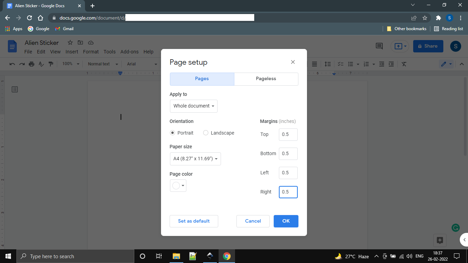Open the Apply to dropdown
The image size is (468, 263).
click(194, 106)
